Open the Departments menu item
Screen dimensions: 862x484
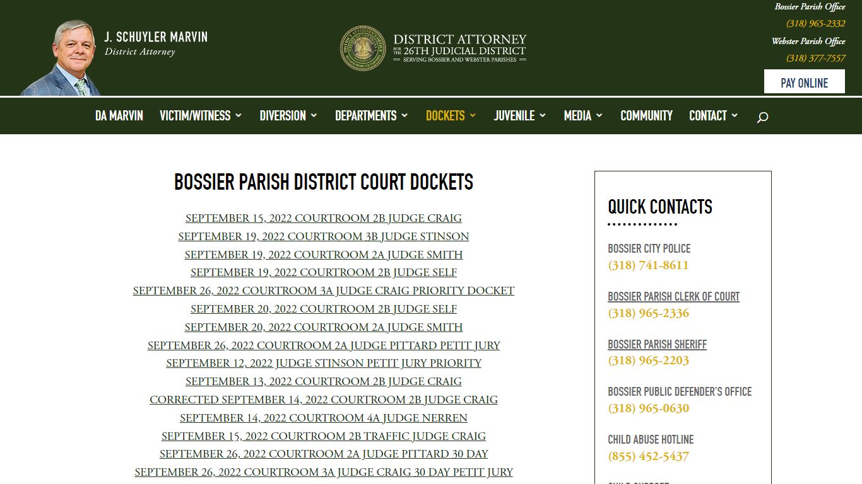click(x=366, y=116)
